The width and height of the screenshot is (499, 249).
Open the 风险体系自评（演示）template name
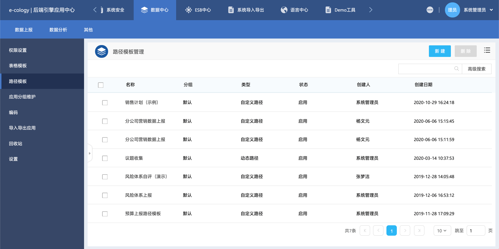[x=146, y=176]
